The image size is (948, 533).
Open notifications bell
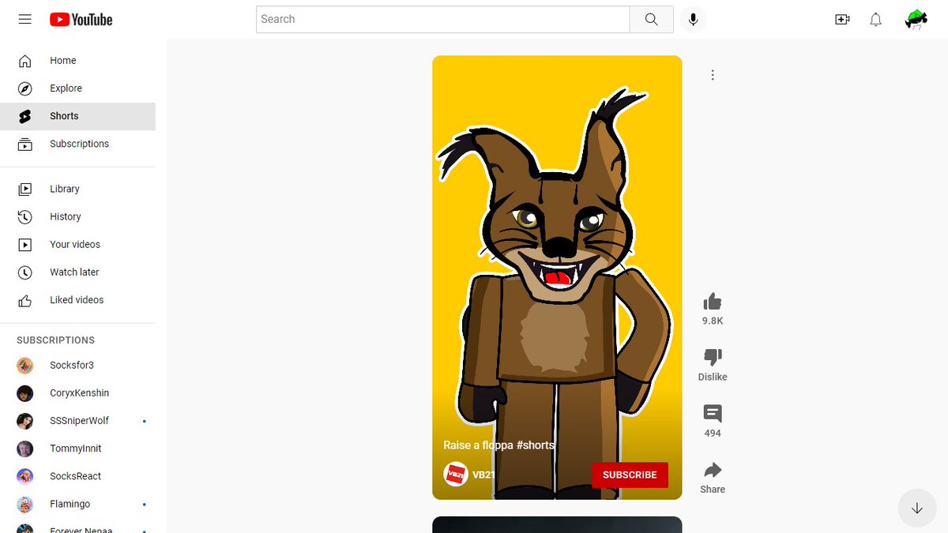pyautogui.click(x=876, y=20)
